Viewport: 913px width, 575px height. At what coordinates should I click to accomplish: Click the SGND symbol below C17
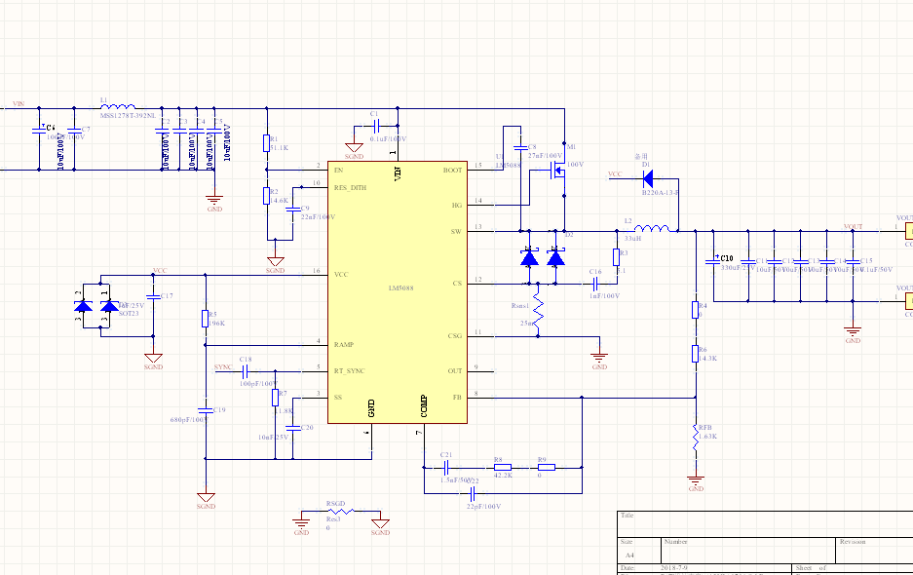pos(153,361)
